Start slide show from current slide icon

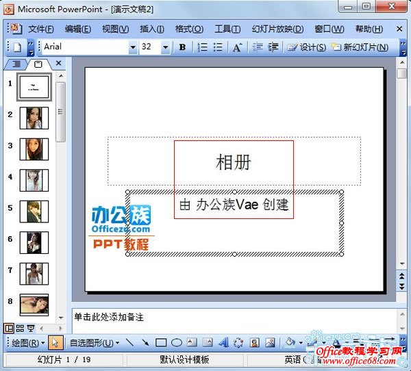(31, 328)
